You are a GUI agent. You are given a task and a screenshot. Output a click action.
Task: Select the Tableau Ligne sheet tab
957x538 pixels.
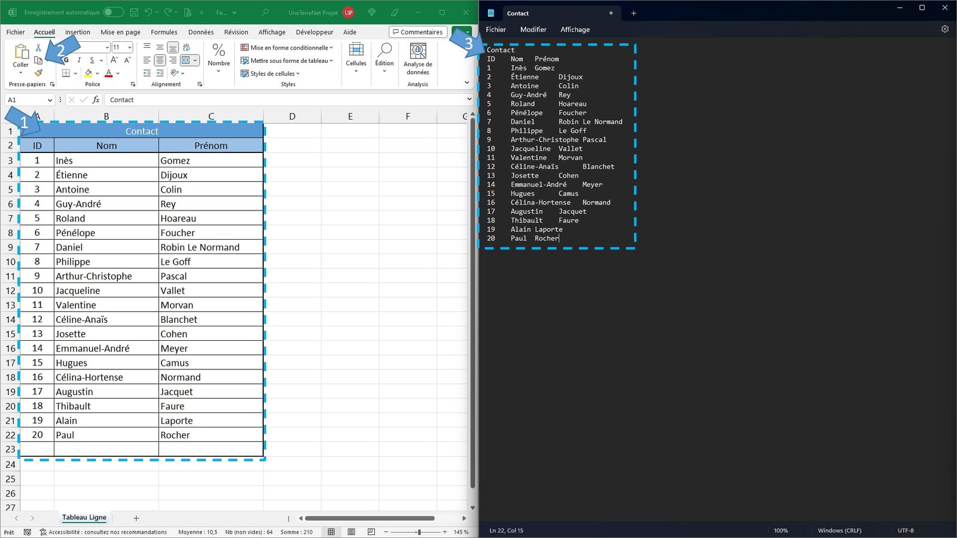coord(84,517)
